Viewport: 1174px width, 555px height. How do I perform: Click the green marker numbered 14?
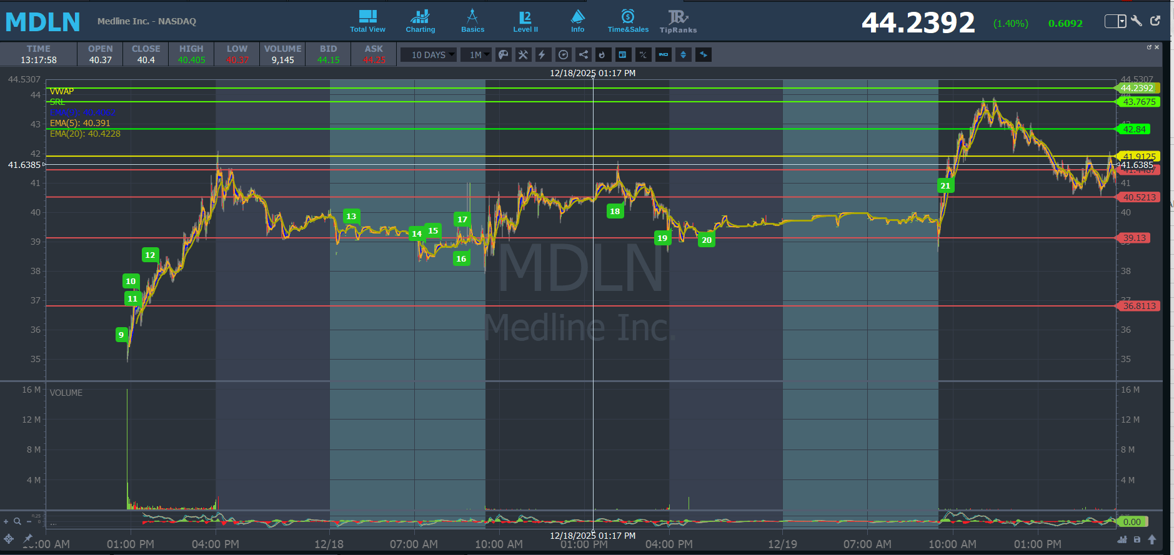click(417, 233)
